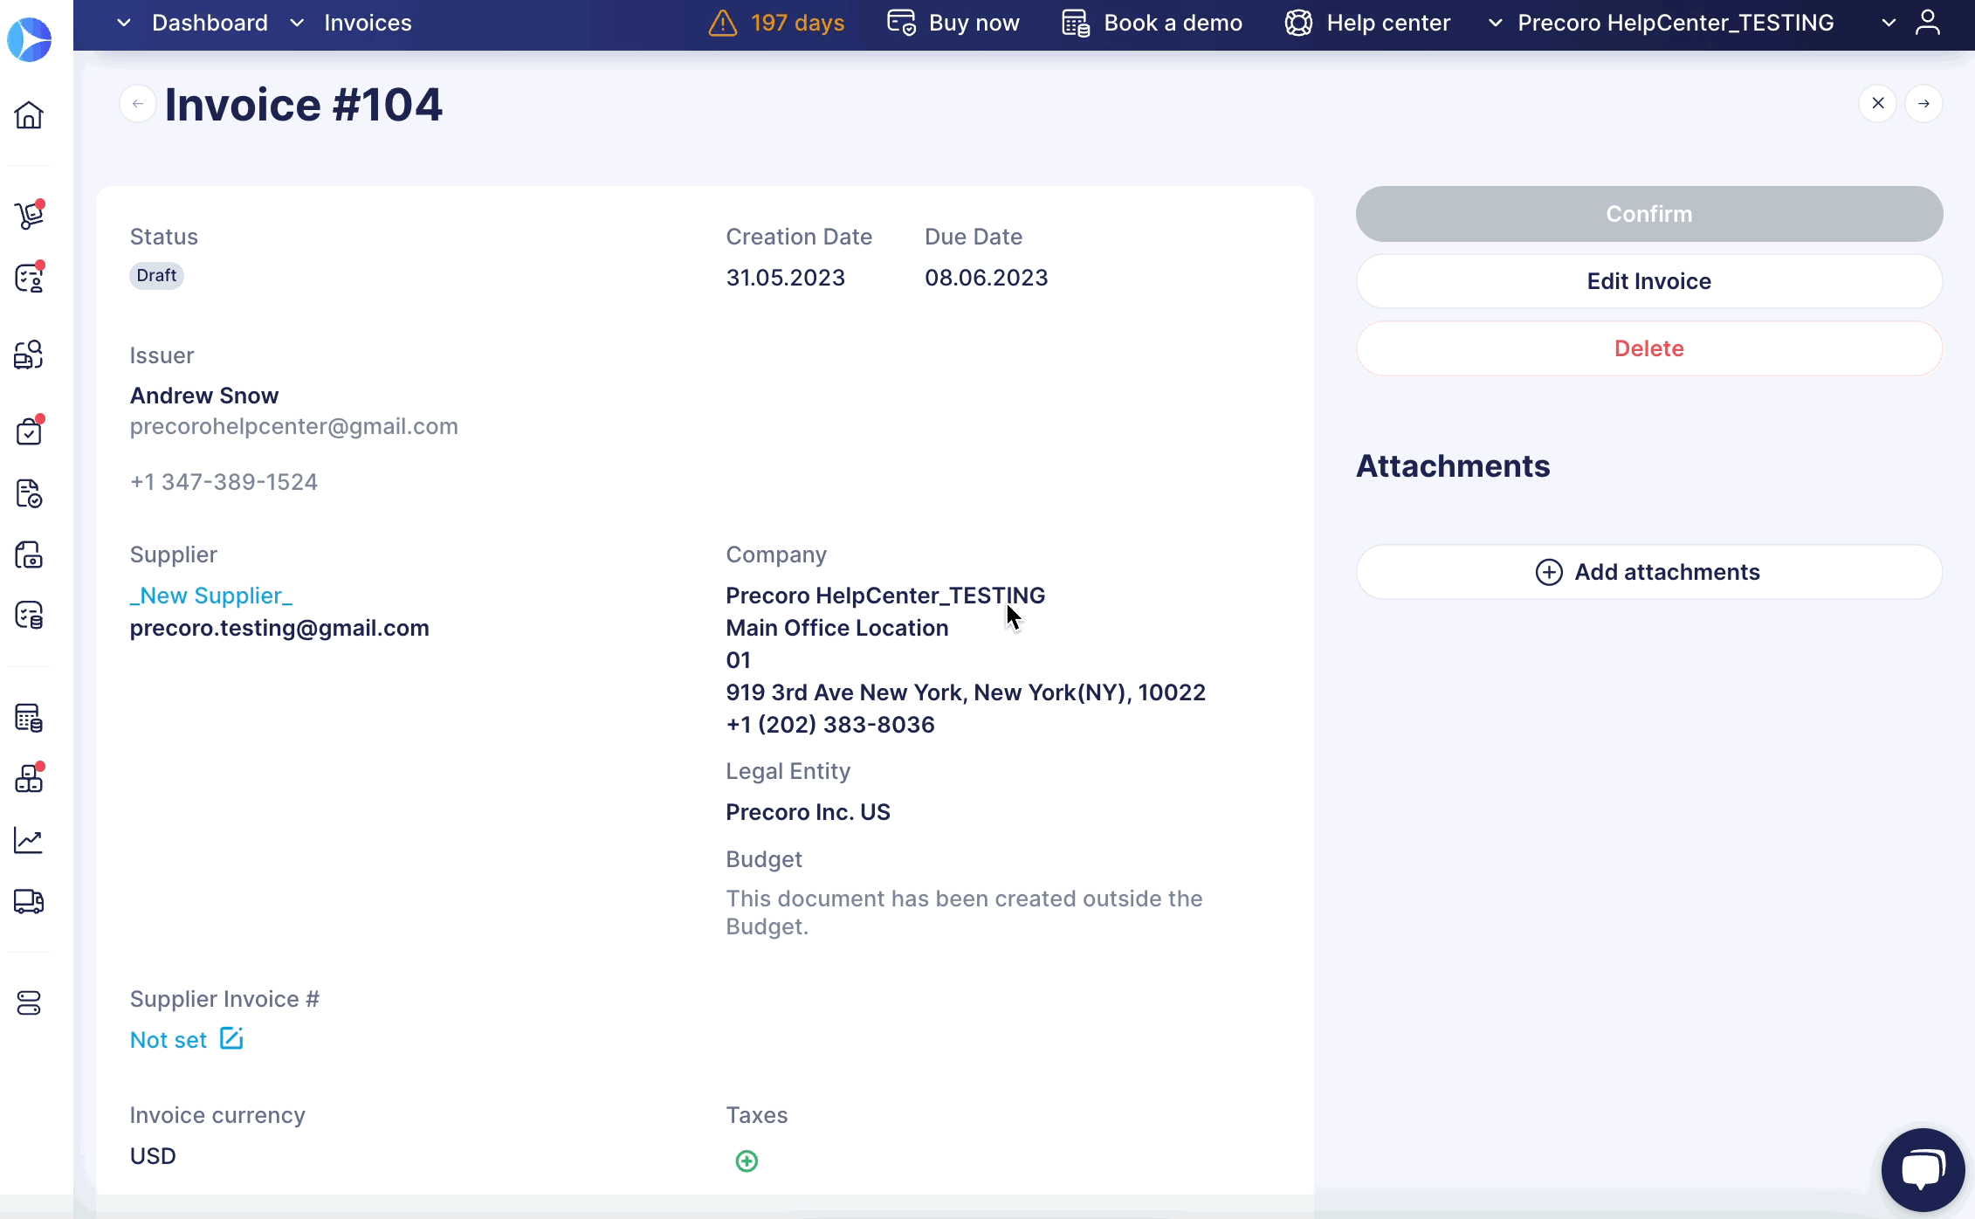Viewport: 1975px width, 1219px height.
Task: Open the _New Supplier_ link
Action: pyautogui.click(x=210, y=596)
